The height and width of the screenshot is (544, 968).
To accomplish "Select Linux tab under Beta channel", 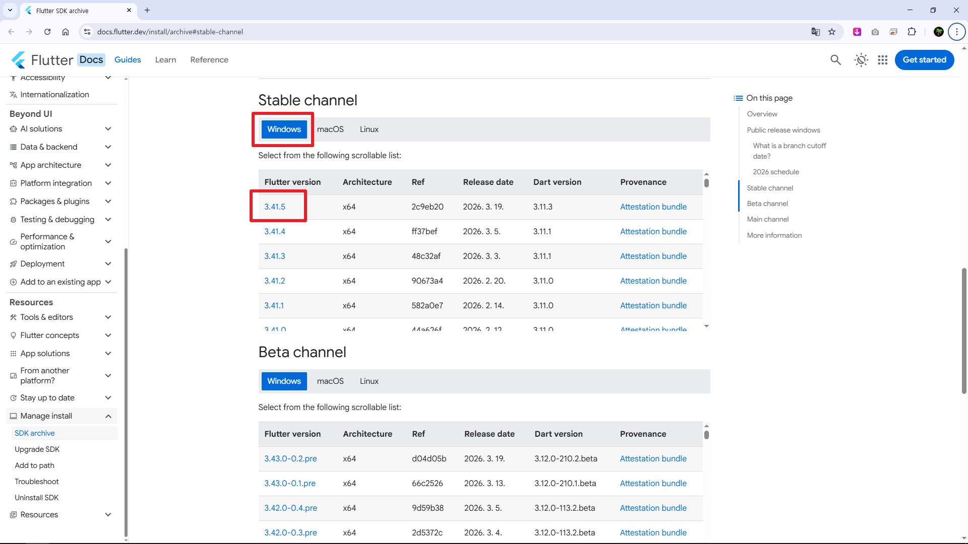I will (369, 381).
